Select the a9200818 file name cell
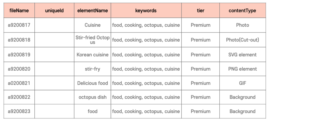Viewport: 315px width, 122px height. [x=19, y=40]
